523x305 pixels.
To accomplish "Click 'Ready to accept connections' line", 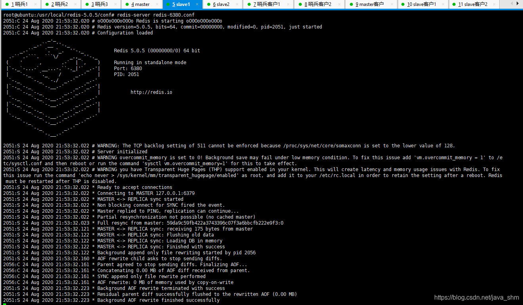I will [x=88, y=187].
